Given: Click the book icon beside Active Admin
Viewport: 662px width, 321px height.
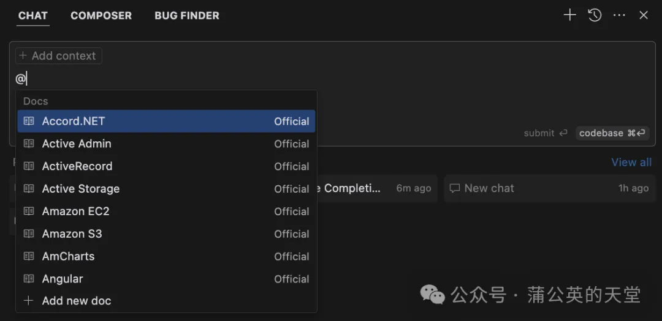Looking at the screenshot, I should [29, 144].
